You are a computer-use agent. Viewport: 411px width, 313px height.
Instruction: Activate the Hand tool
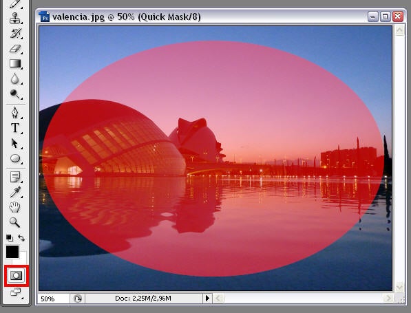(x=15, y=207)
